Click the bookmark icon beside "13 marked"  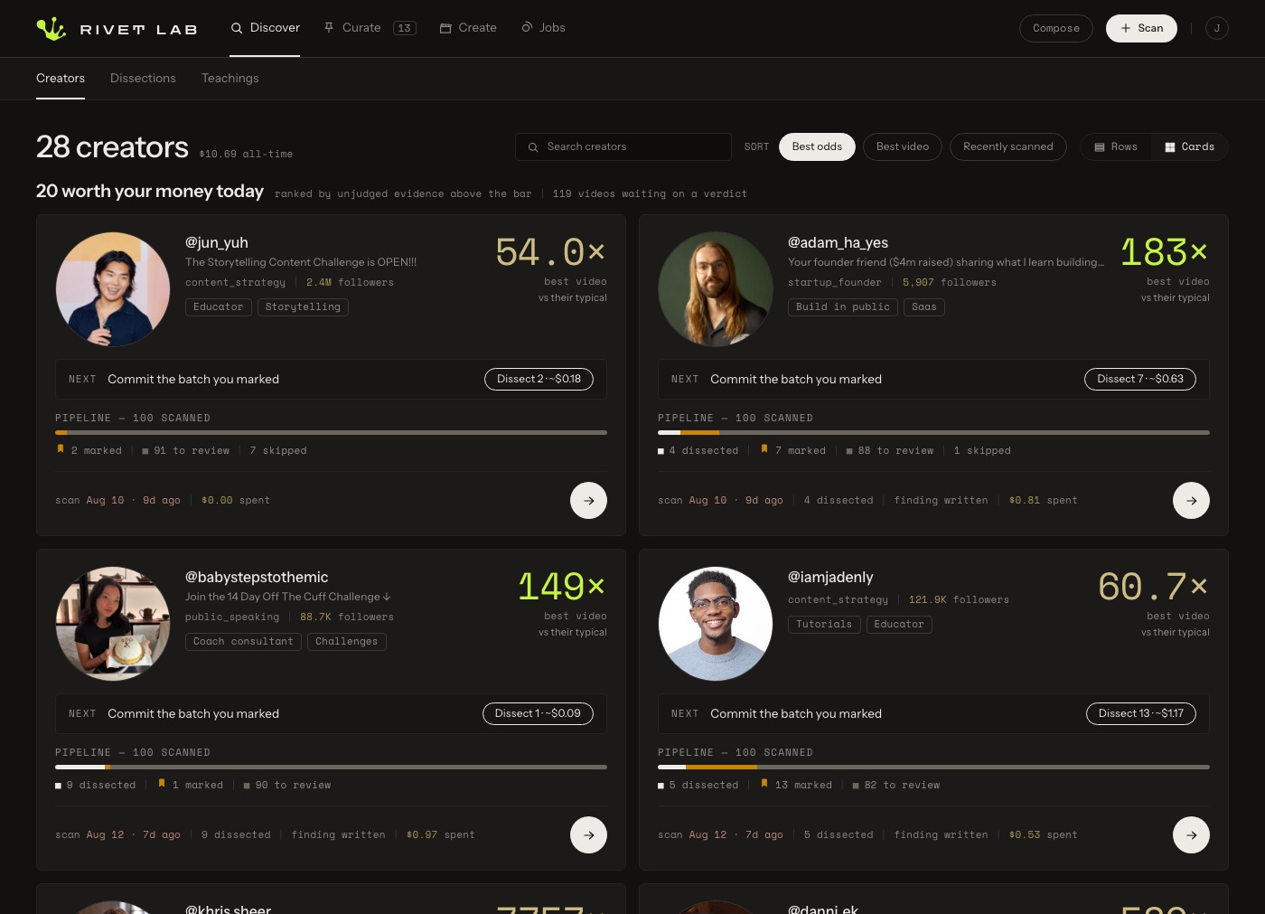(x=764, y=784)
